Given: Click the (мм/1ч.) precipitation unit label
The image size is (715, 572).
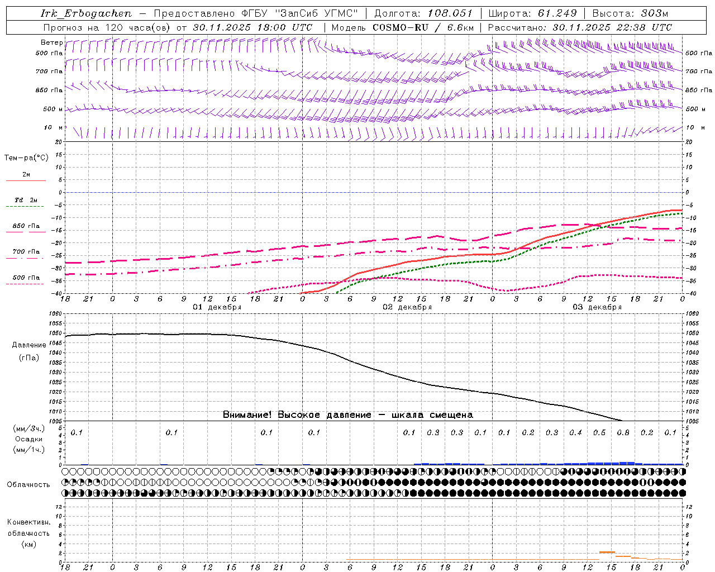Looking at the screenshot, I should point(29,450).
